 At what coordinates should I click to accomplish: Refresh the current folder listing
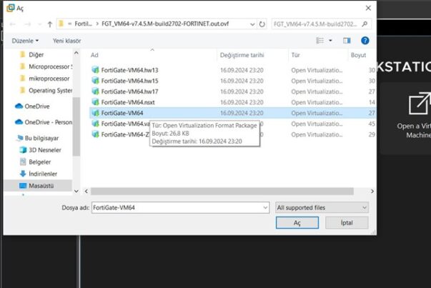262,24
